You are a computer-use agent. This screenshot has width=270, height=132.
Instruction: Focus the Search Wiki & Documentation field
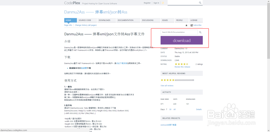click(x=179, y=32)
